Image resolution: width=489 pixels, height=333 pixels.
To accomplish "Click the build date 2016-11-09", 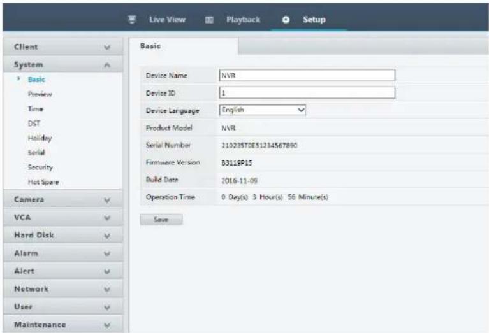I will point(239,181).
